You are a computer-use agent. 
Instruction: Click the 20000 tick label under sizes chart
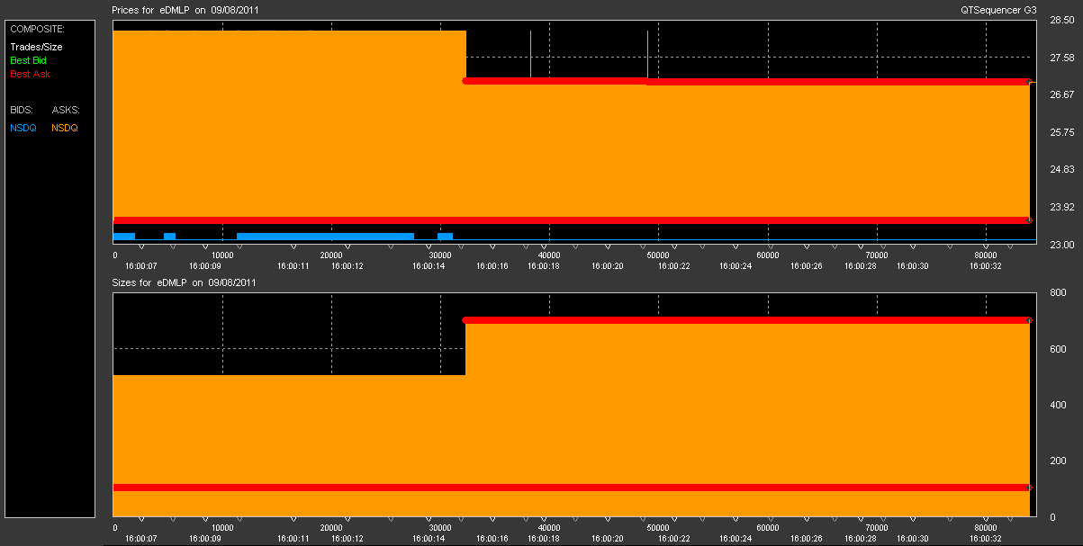point(331,528)
